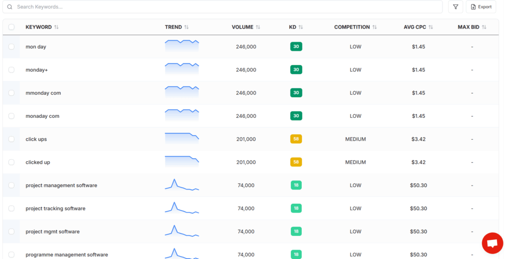Click the KEYWORD column header label
505x259 pixels.
pyautogui.click(x=38, y=27)
